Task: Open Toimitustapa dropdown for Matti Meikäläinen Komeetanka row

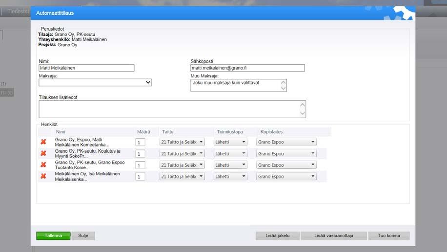Action: tap(230, 142)
